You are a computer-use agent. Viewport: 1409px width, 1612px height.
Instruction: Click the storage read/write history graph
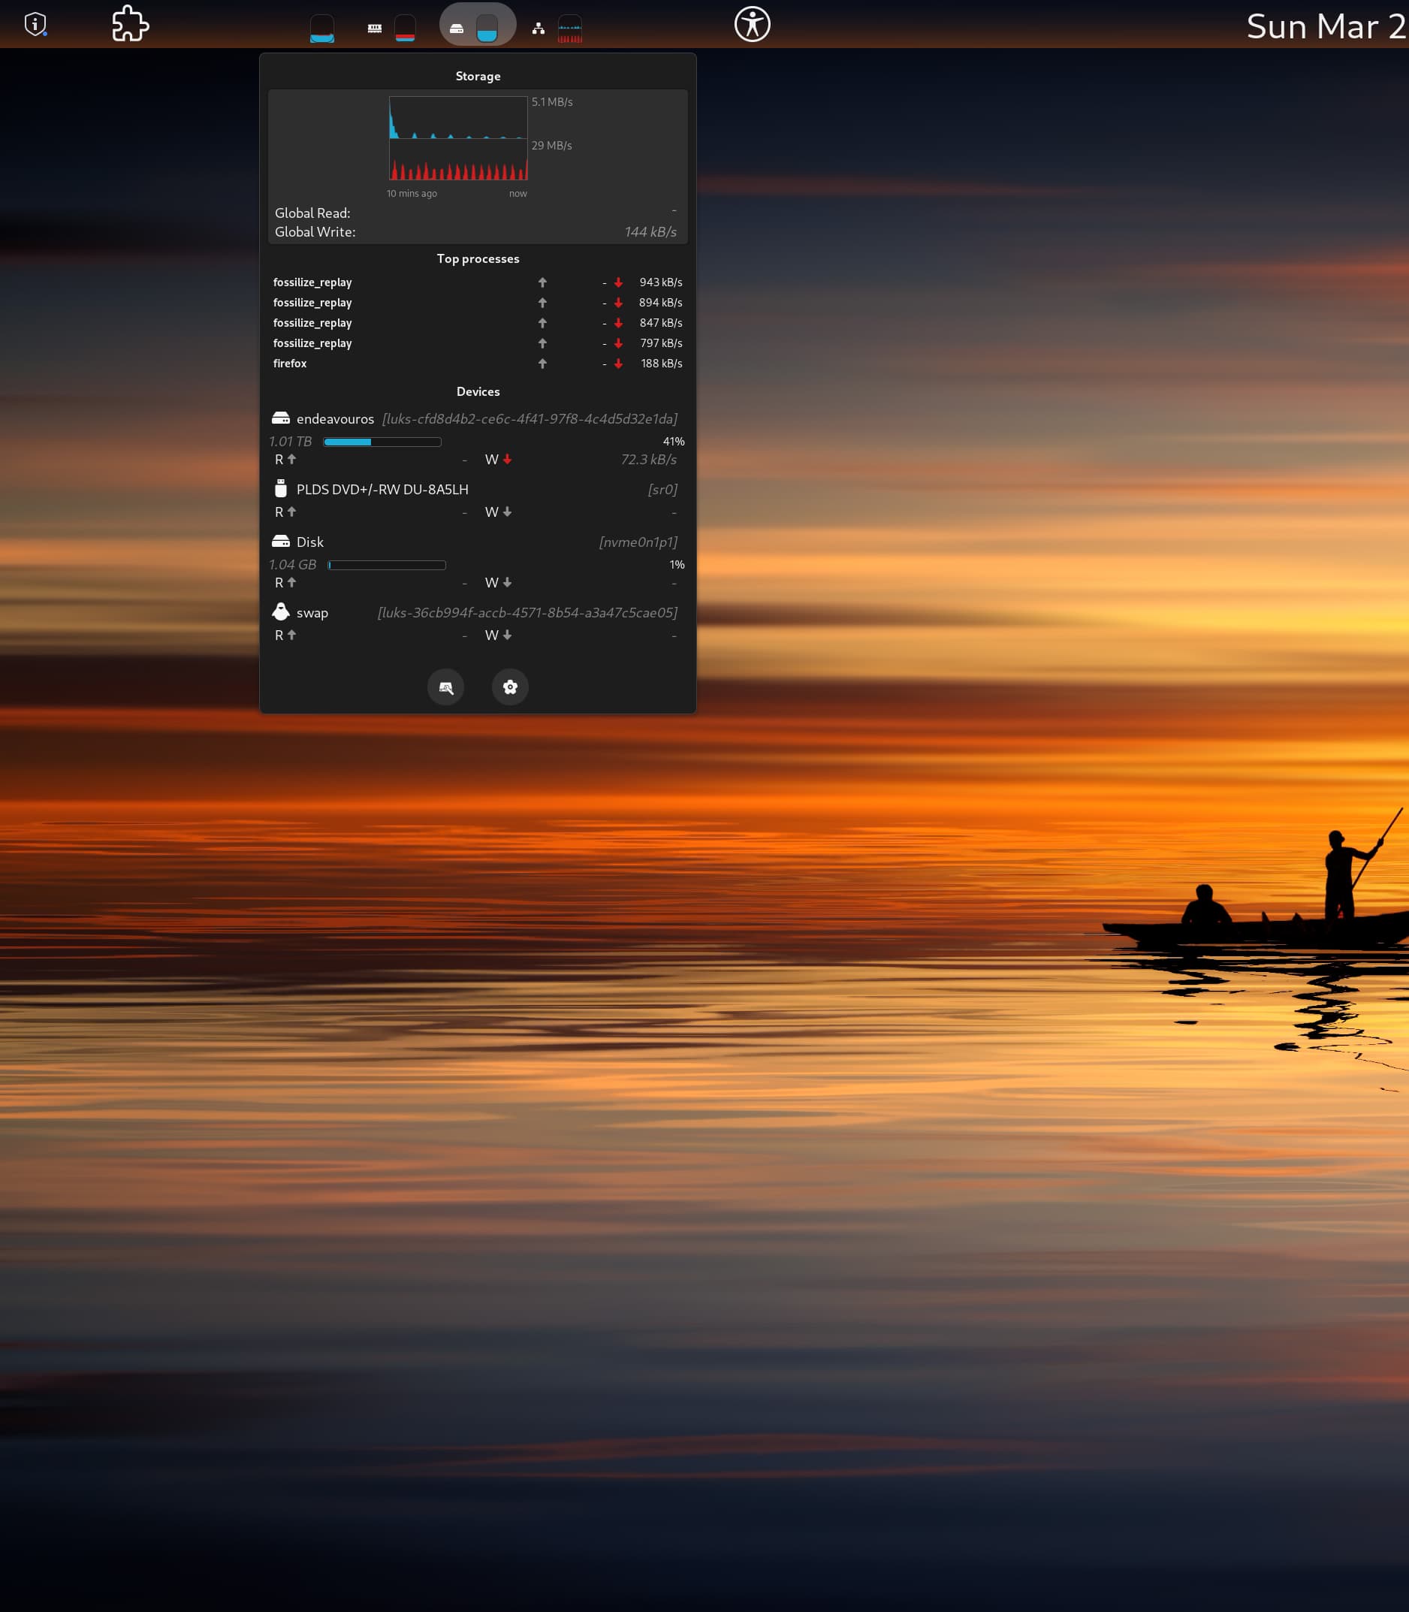point(458,138)
